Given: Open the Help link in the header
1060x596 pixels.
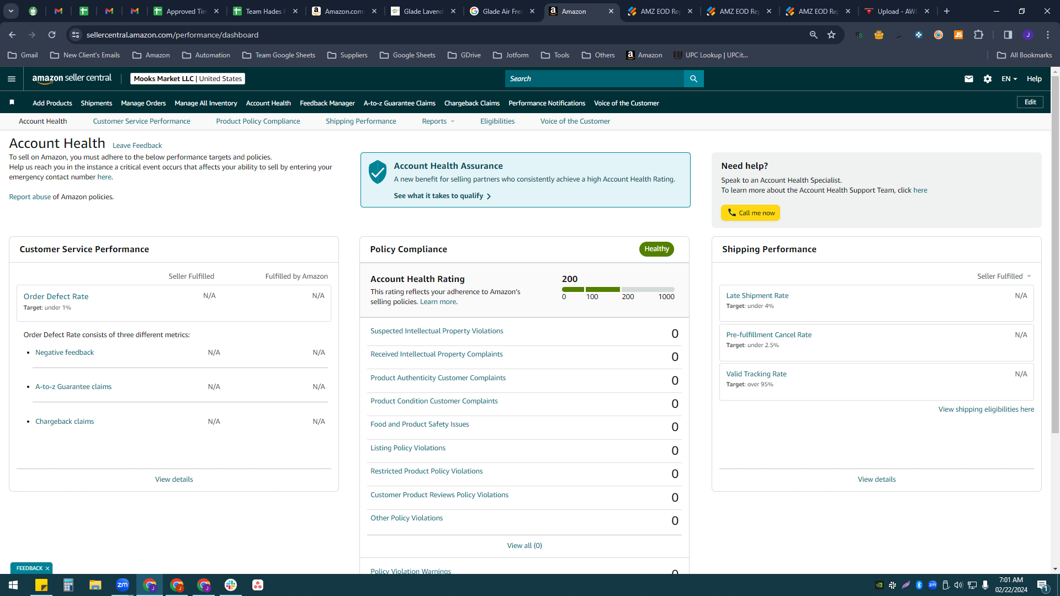Looking at the screenshot, I should pyautogui.click(x=1034, y=79).
